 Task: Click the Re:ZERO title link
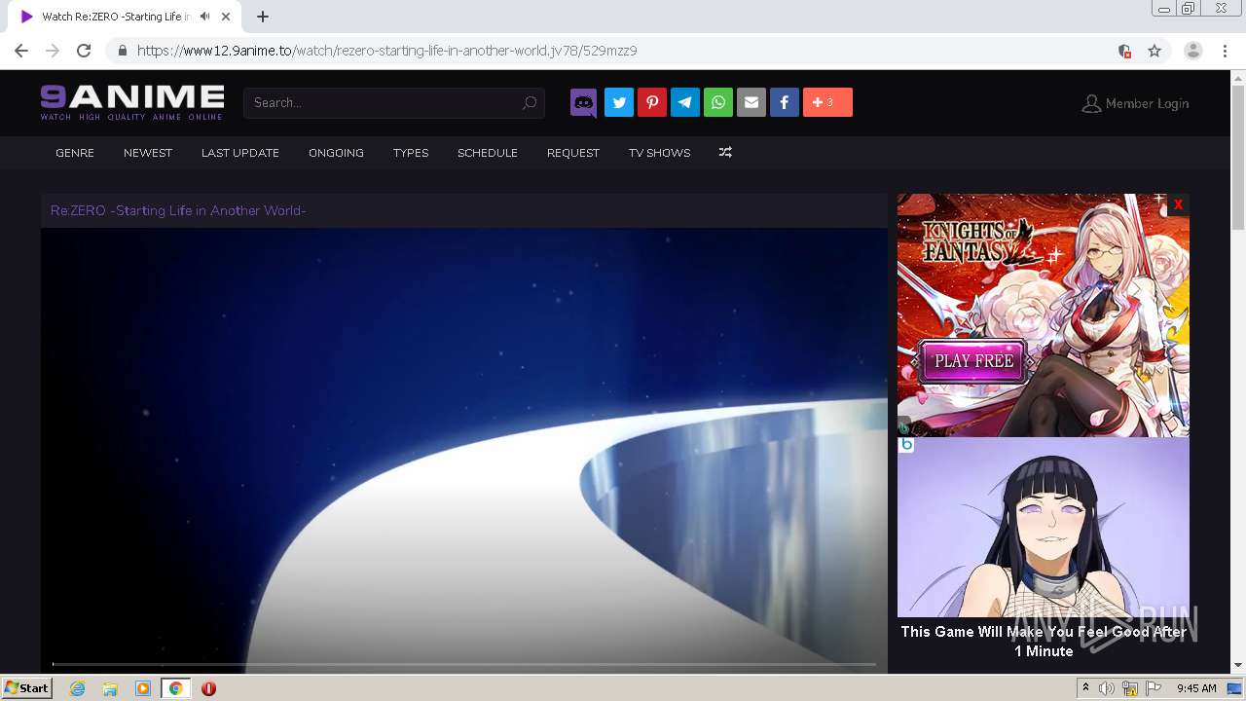pos(178,210)
